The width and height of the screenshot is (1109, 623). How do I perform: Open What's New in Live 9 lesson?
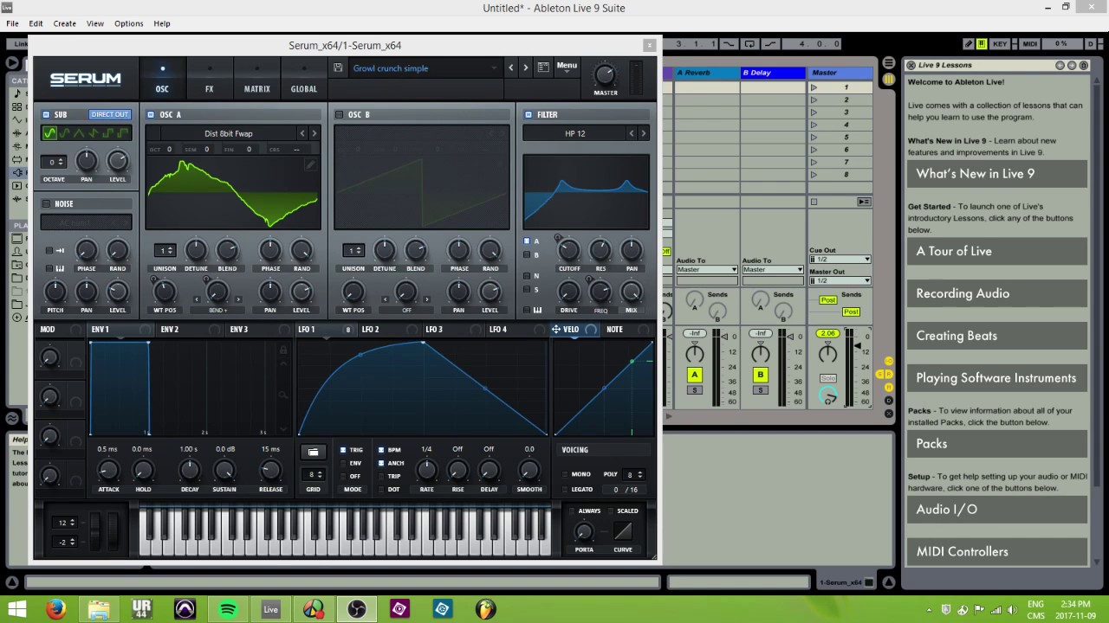(x=996, y=173)
